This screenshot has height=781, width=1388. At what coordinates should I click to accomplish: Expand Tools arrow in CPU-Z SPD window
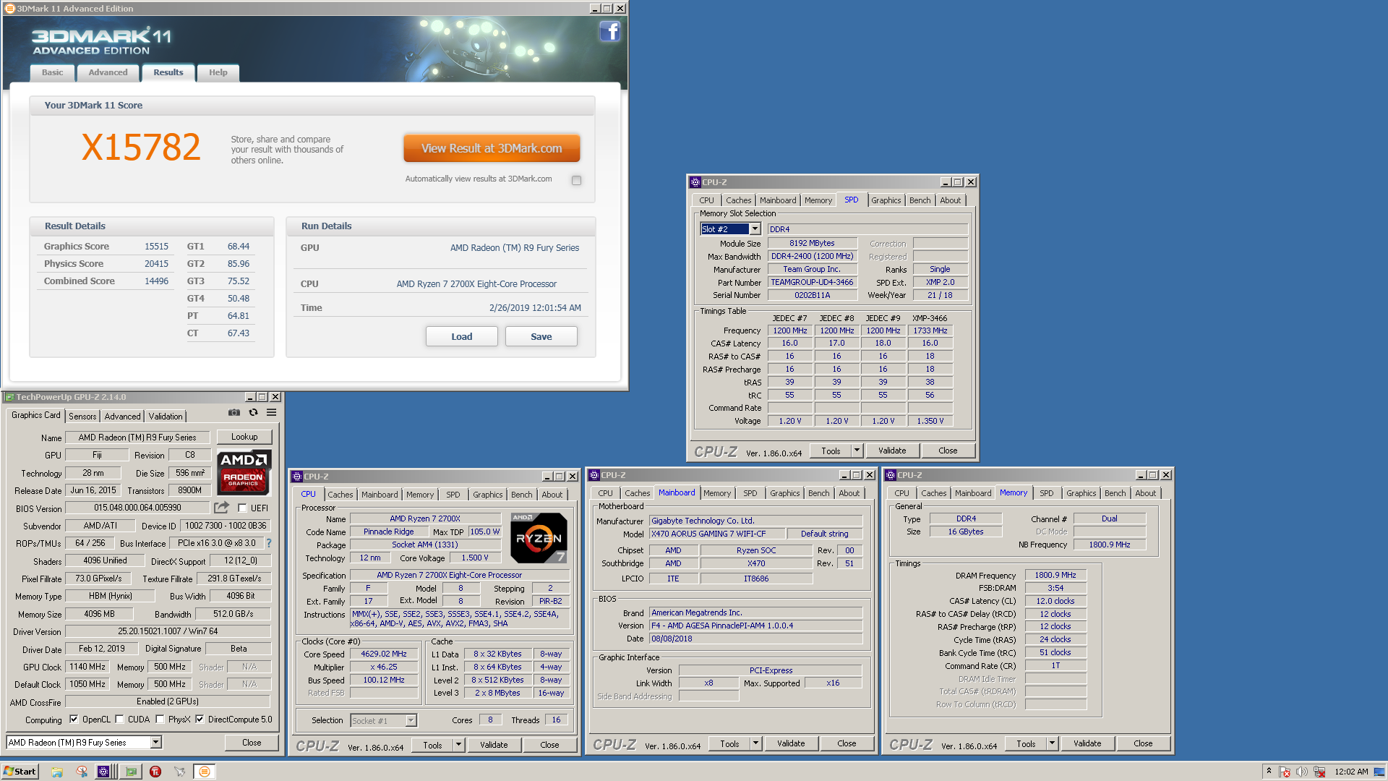(857, 451)
